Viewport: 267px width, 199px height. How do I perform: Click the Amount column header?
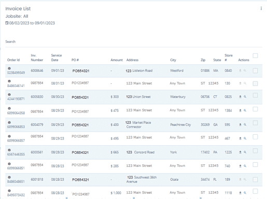pyautogui.click(x=117, y=60)
